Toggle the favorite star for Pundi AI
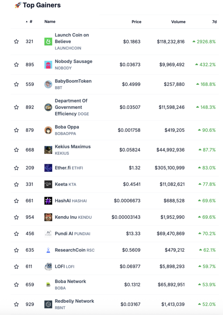Viewport: 223px width, 315px height. 16,233
